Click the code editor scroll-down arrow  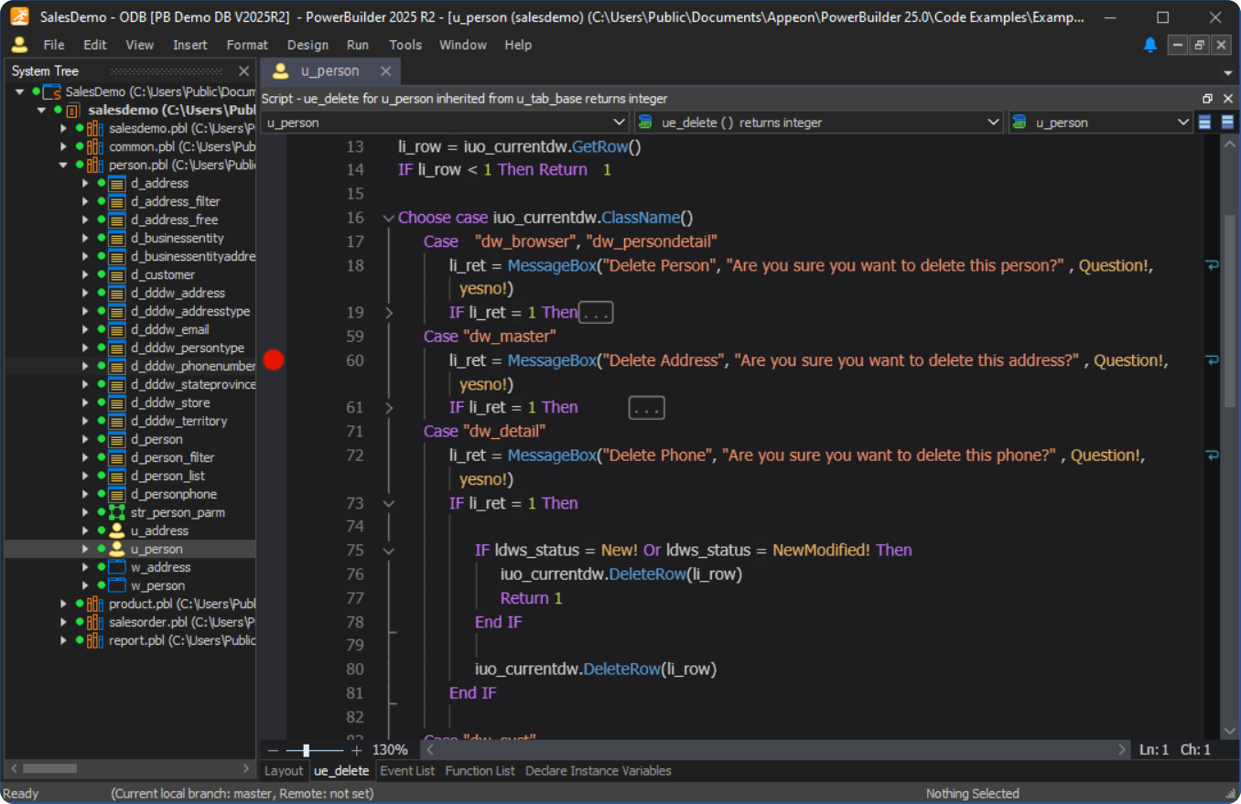click(1231, 732)
